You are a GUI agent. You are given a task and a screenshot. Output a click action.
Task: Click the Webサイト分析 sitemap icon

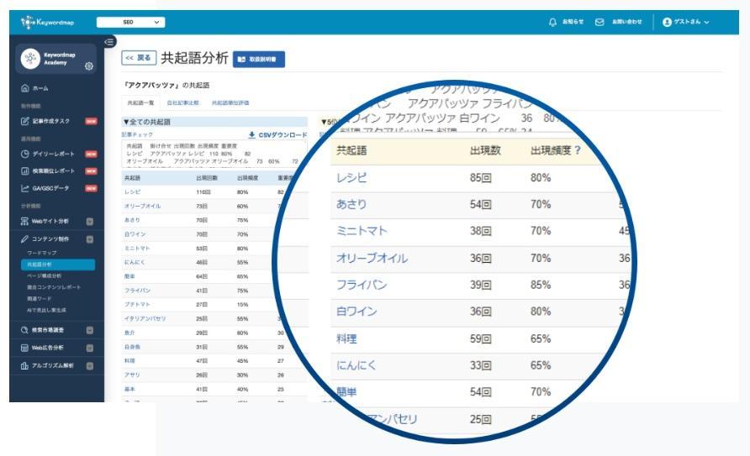pyautogui.click(x=25, y=221)
